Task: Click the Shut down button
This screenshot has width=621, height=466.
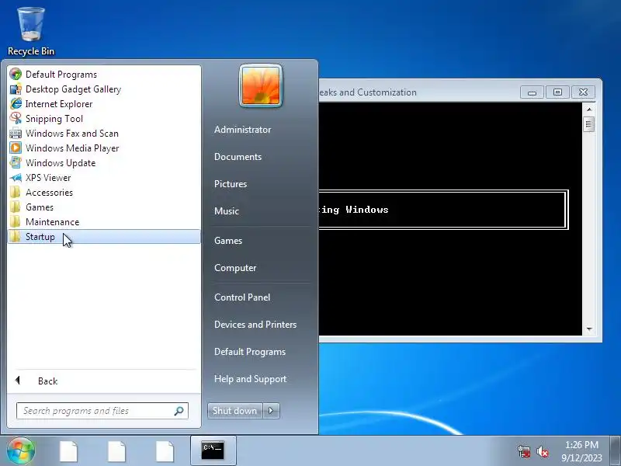Action: coord(235,411)
